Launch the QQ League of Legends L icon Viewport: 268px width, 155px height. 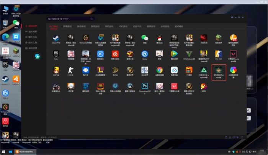(100, 70)
